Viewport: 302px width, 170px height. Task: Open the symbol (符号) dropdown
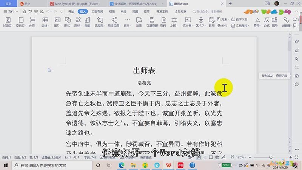tap(257, 22)
